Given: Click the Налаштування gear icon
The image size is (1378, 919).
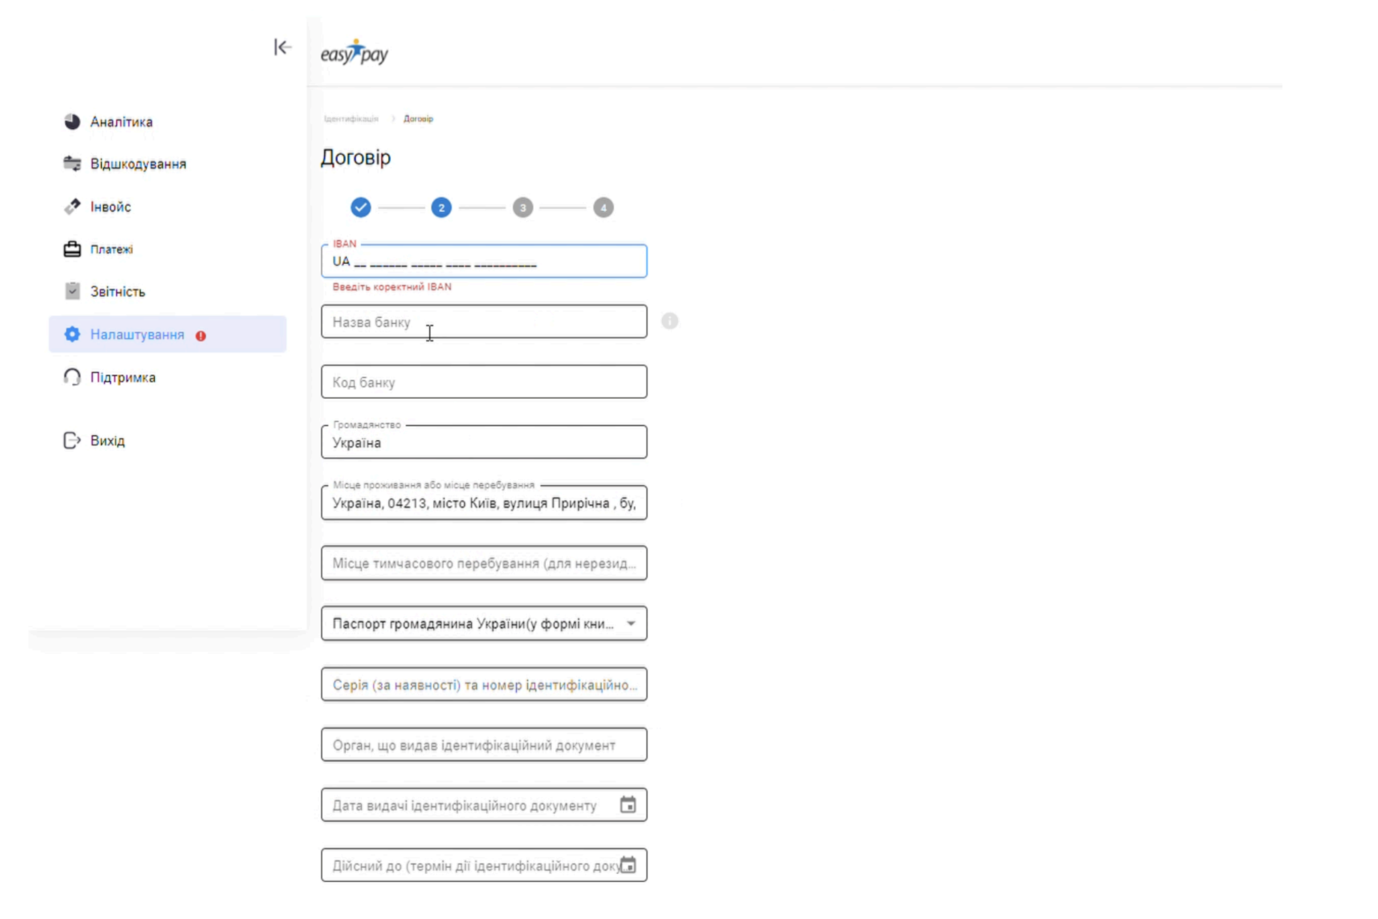Looking at the screenshot, I should [72, 335].
